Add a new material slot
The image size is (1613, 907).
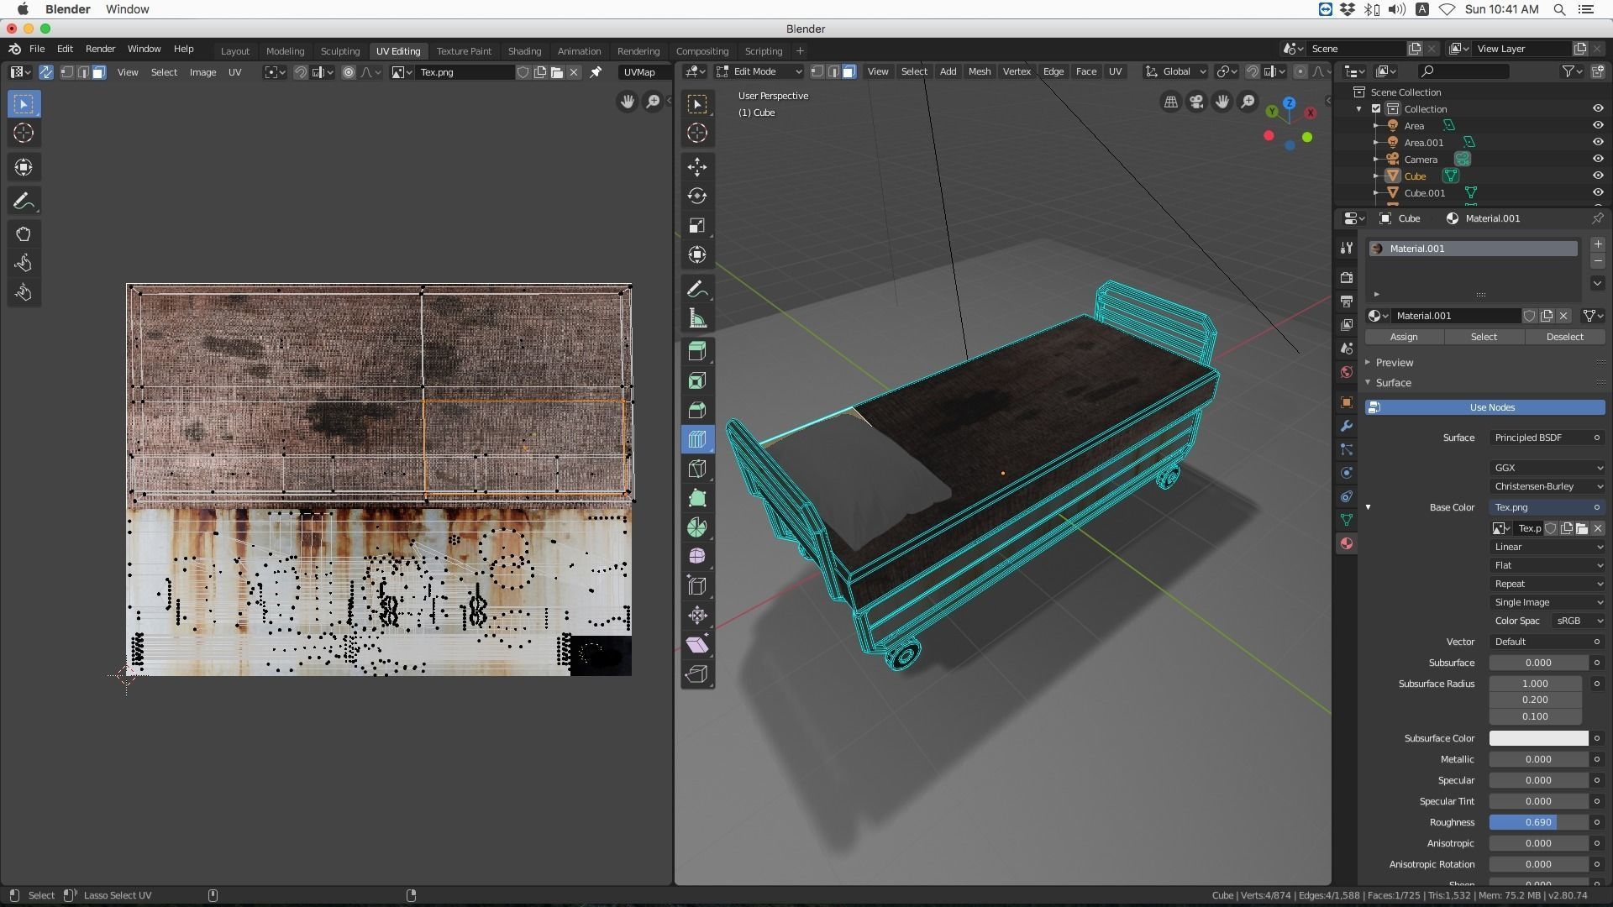(x=1597, y=244)
